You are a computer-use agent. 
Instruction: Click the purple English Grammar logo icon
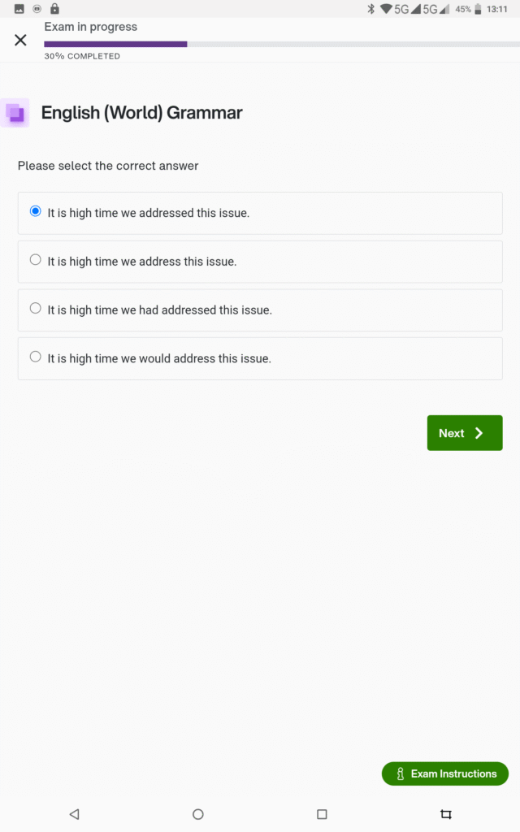point(15,113)
